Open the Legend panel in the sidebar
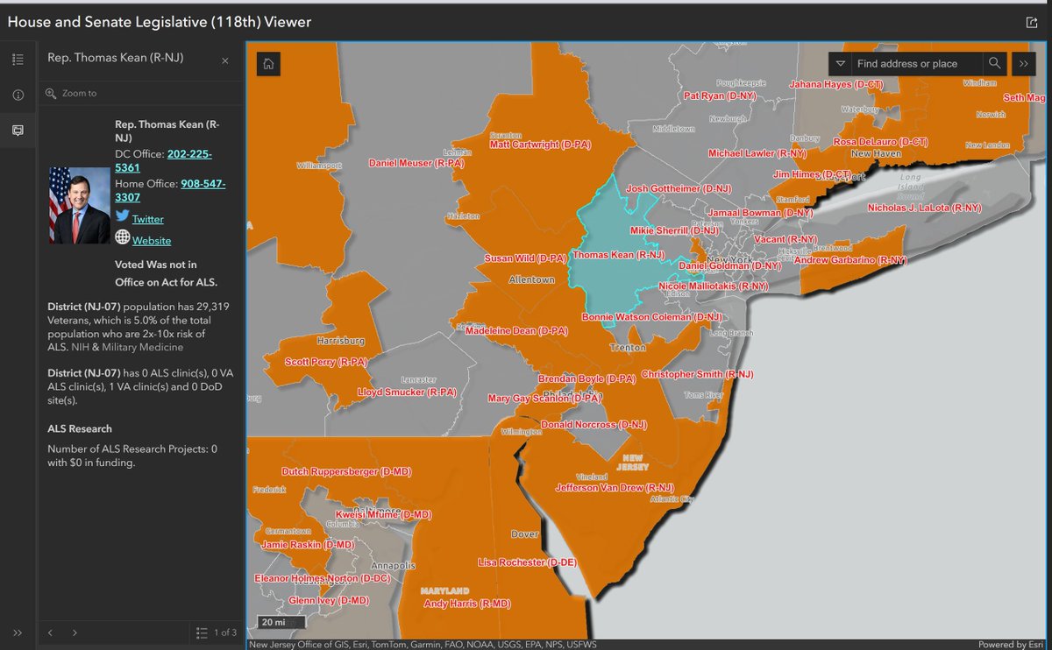The image size is (1052, 650). click(17, 59)
